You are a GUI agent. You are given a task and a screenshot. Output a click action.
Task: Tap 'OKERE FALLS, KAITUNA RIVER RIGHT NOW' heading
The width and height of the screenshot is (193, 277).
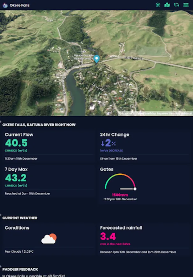coord(39,125)
